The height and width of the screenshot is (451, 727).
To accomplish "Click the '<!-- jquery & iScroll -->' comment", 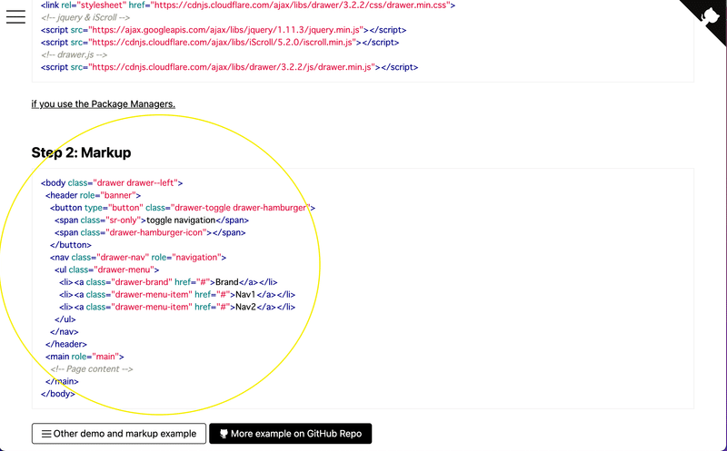I will coord(85,17).
